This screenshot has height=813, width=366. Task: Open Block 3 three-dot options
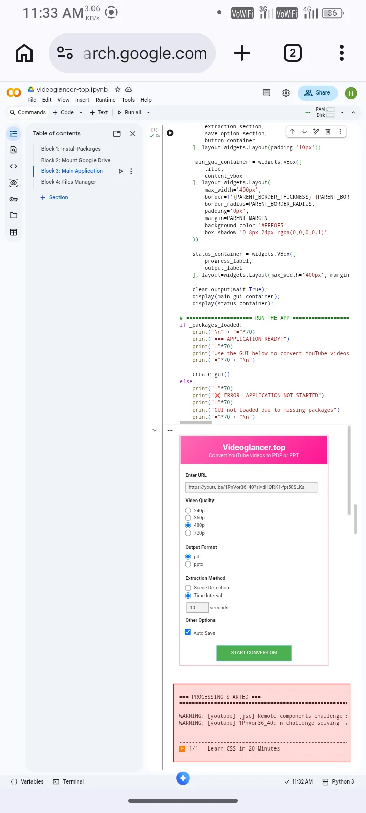pyautogui.click(x=131, y=171)
